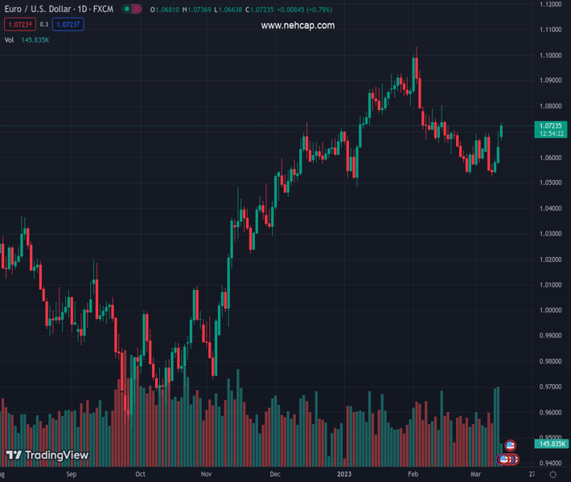571x482 pixels.
Task: Click the Oct label on time axis
Action: [141, 474]
